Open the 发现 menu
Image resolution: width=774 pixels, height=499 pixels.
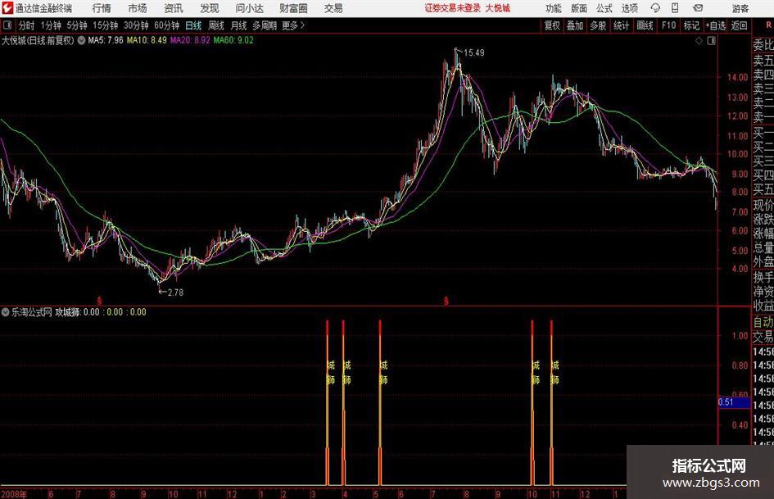click(210, 8)
